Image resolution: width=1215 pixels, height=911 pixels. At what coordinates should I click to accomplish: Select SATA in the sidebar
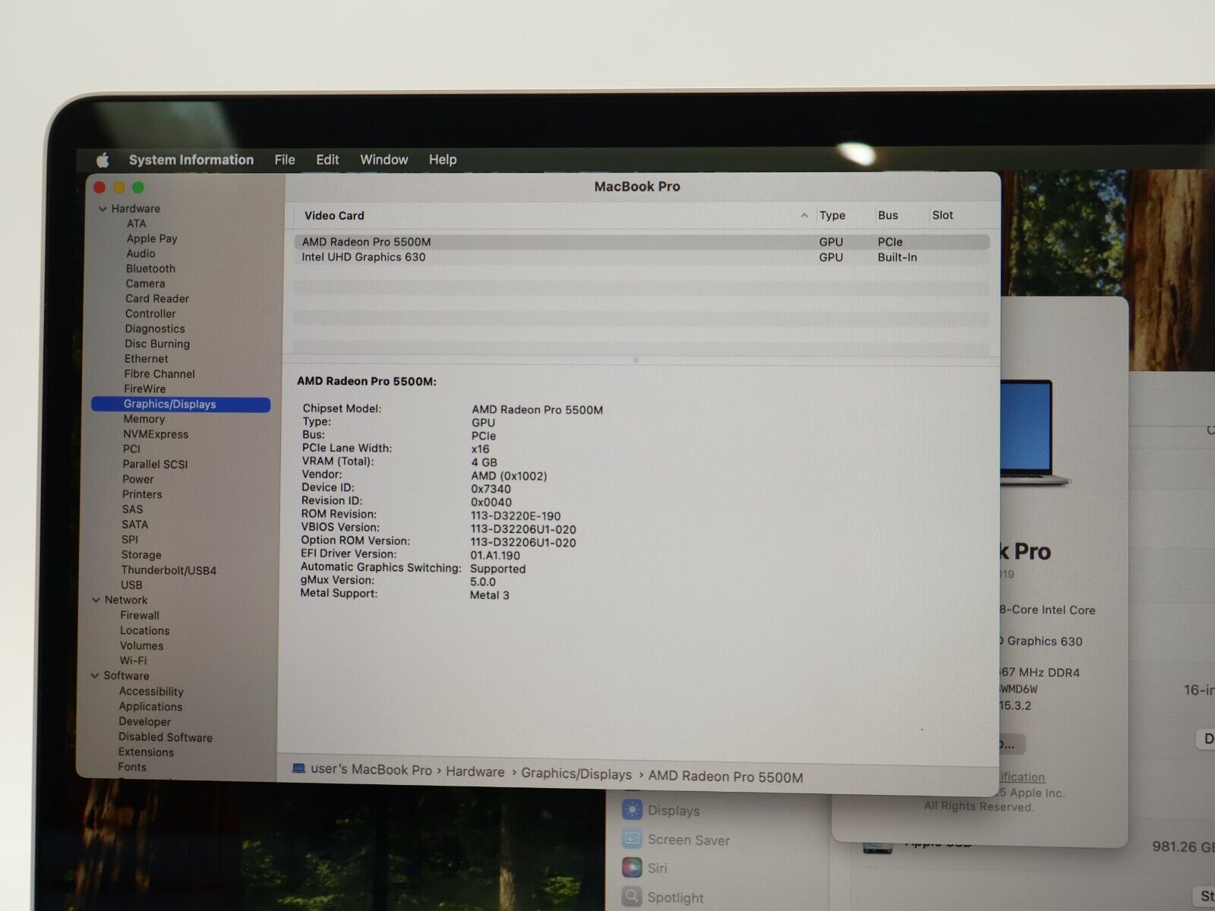[134, 525]
